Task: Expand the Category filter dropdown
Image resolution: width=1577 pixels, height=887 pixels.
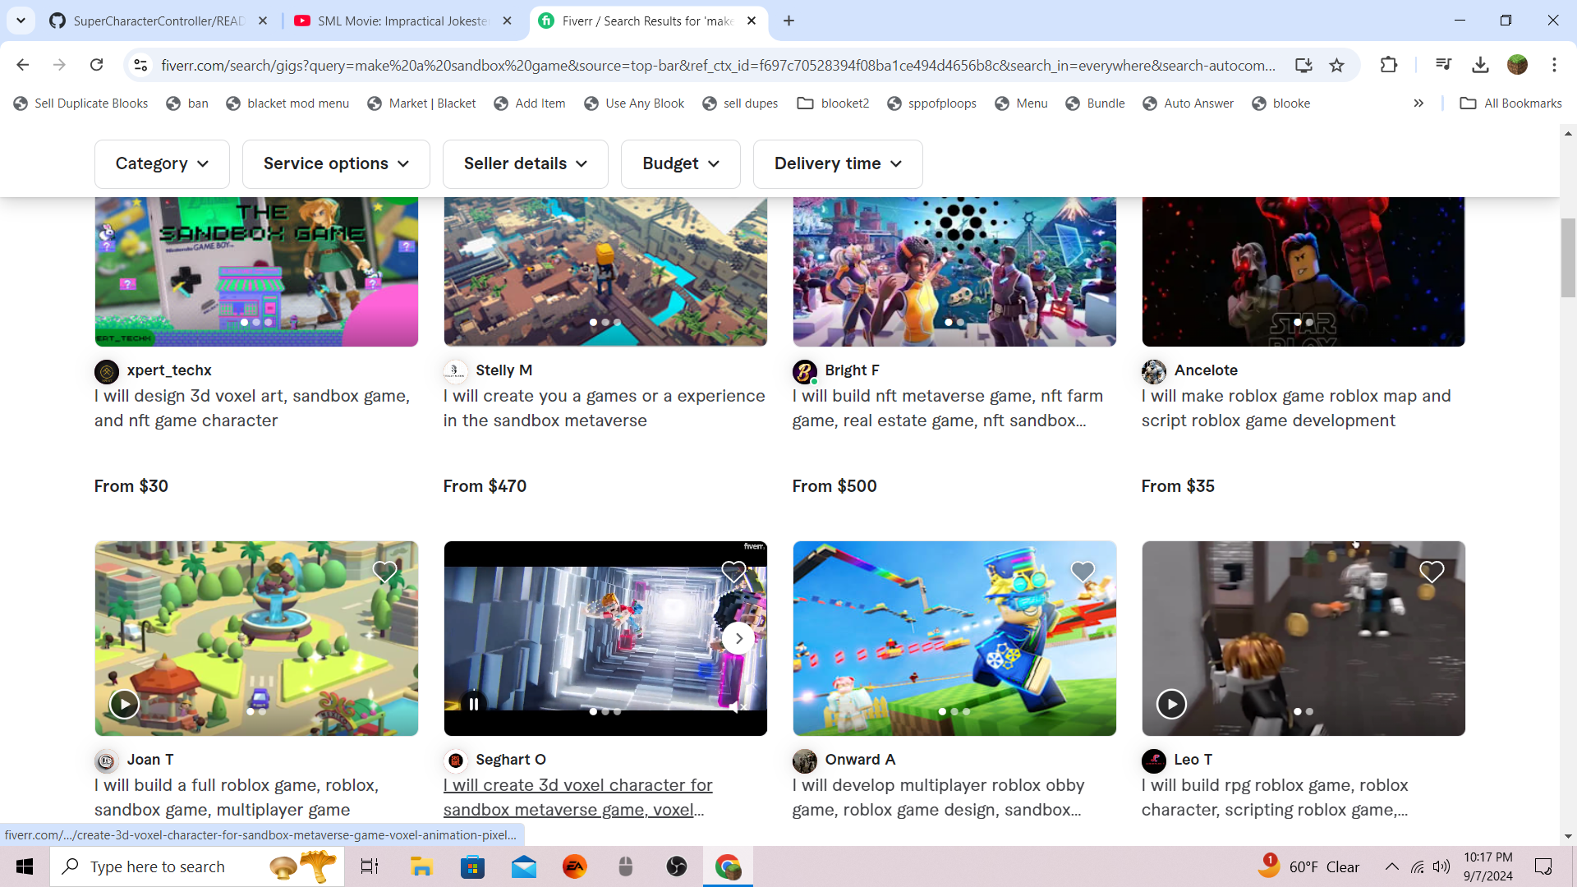Action: click(x=162, y=163)
